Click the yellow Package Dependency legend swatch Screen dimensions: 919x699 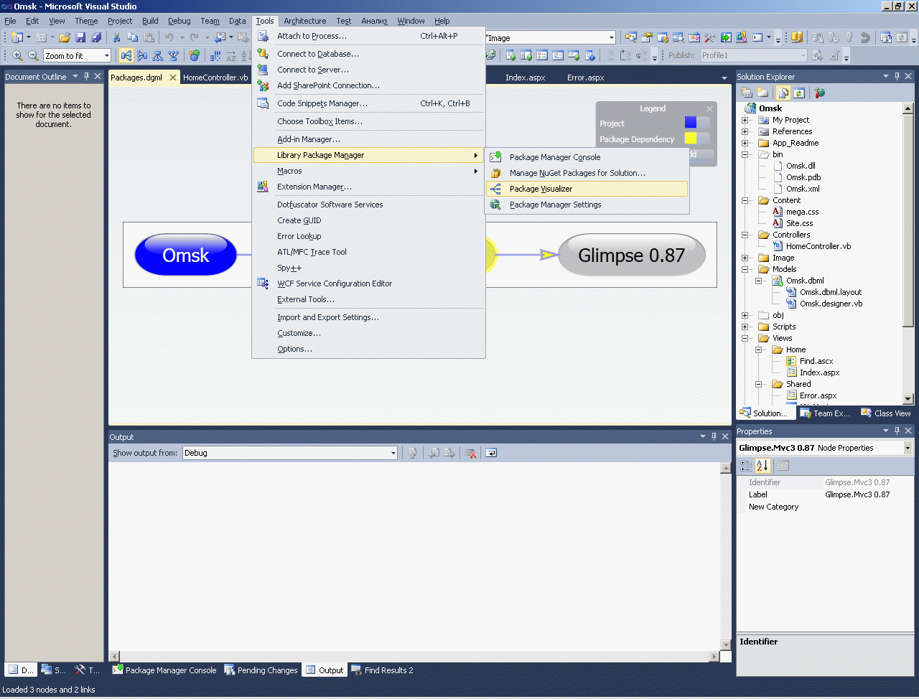tap(691, 139)
